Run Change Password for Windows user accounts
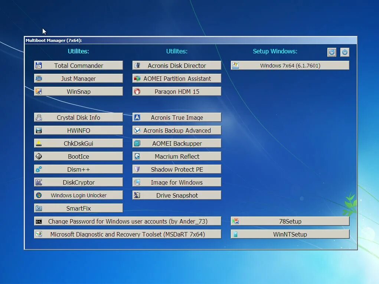Viewport: 379px width, 284px height. point(128,221)
